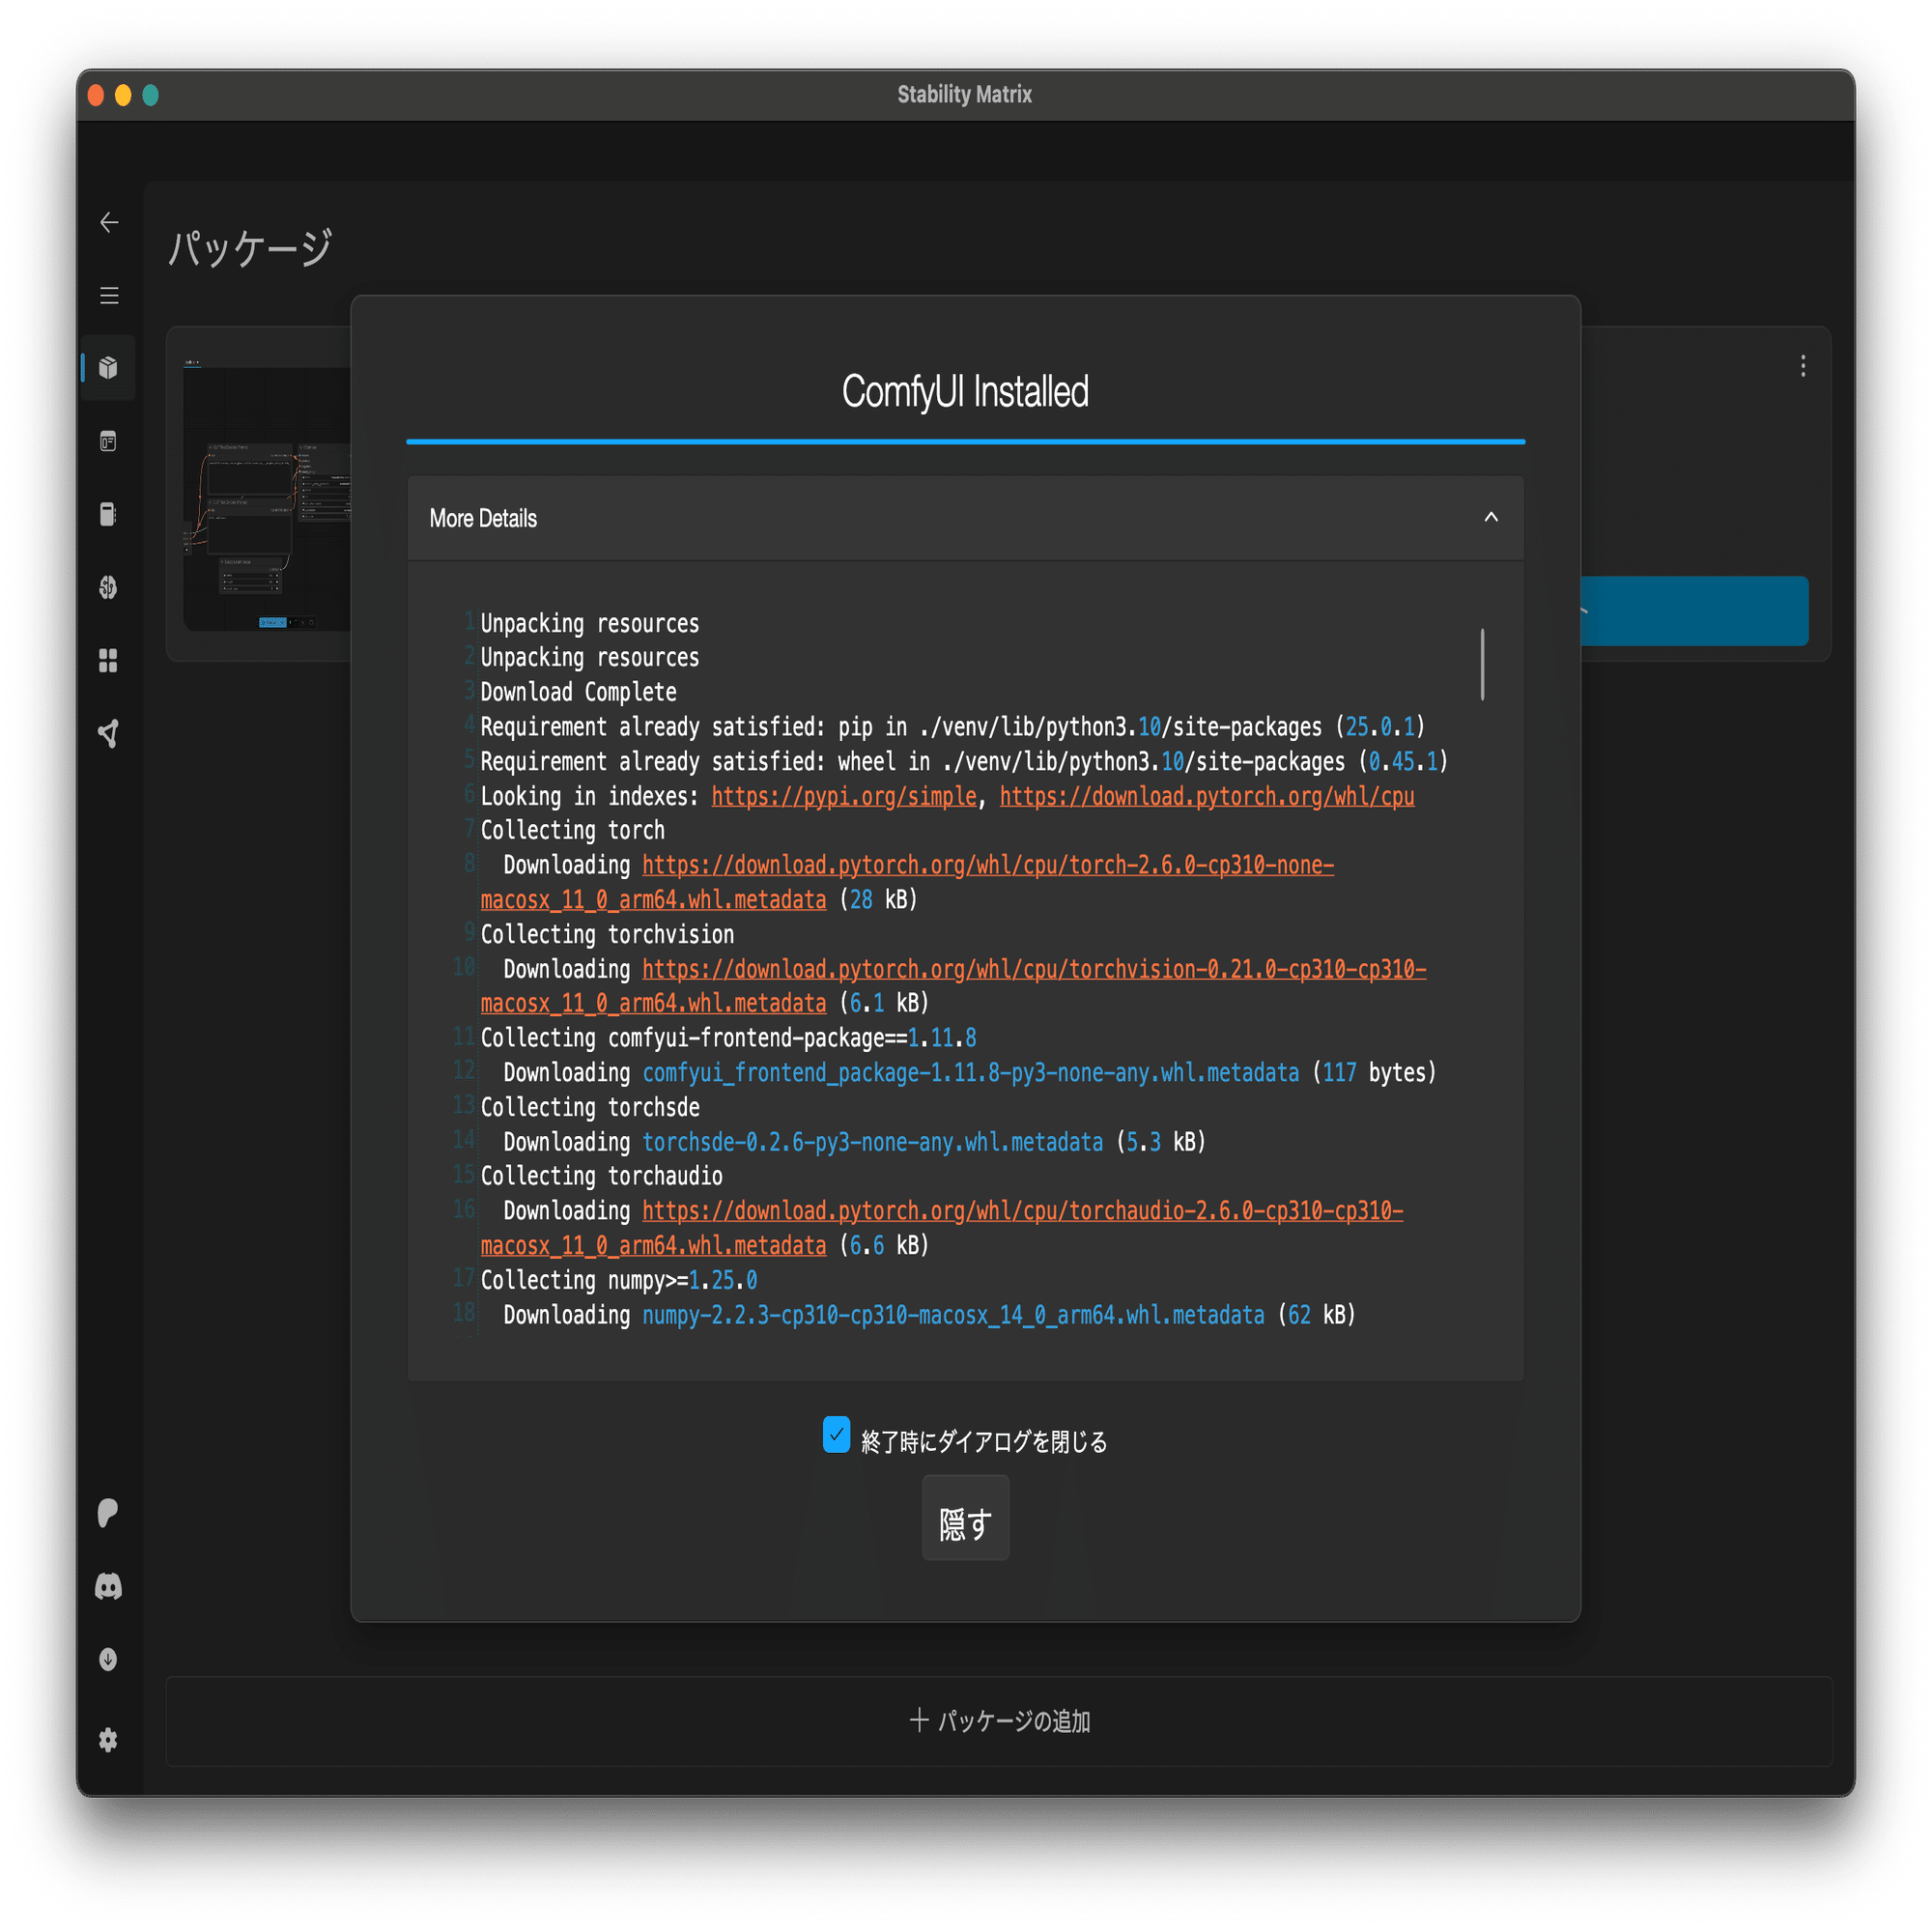Click the blue launch button on package card

(1694, 611)
